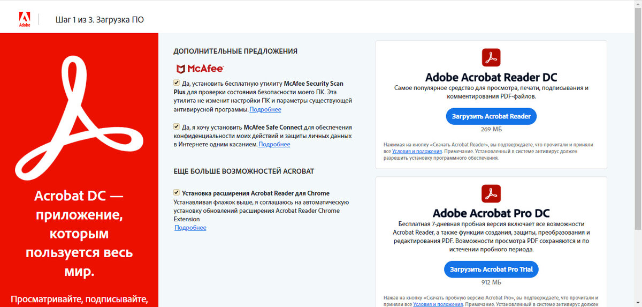Click the ДОПОЛНИТЕЛЬНЫЕ ПРЕДЛОЖЕНИЯ heading

pyautogui.click(x=235, y=51)
